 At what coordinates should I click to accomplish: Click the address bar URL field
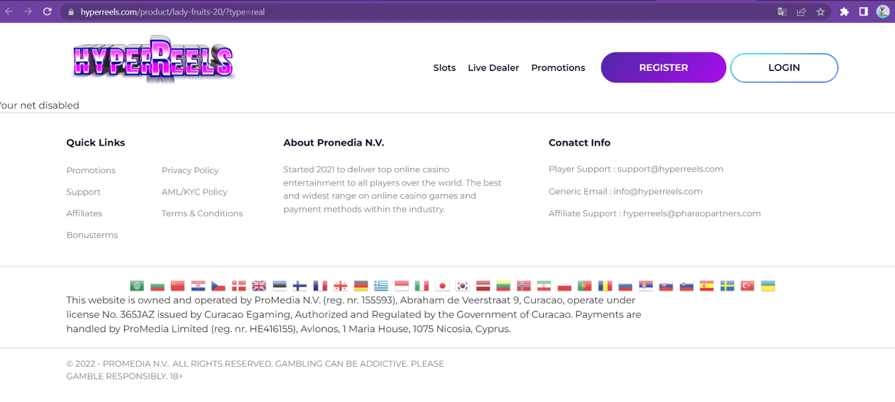coord(418,12)
